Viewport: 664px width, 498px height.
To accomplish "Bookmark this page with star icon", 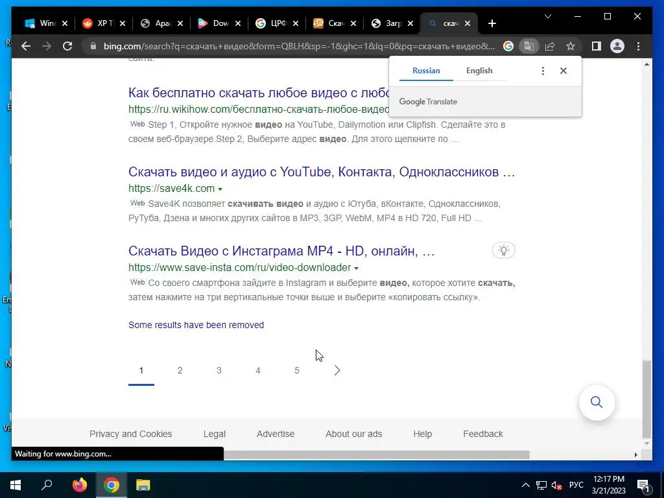I will click(571, 46).
